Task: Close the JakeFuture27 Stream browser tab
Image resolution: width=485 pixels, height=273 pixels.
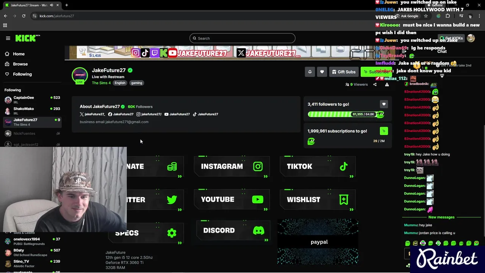Action: point(58,5)
